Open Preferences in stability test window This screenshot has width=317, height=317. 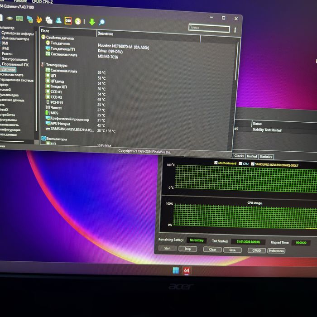pyautogui.click(x=276, y=251)
